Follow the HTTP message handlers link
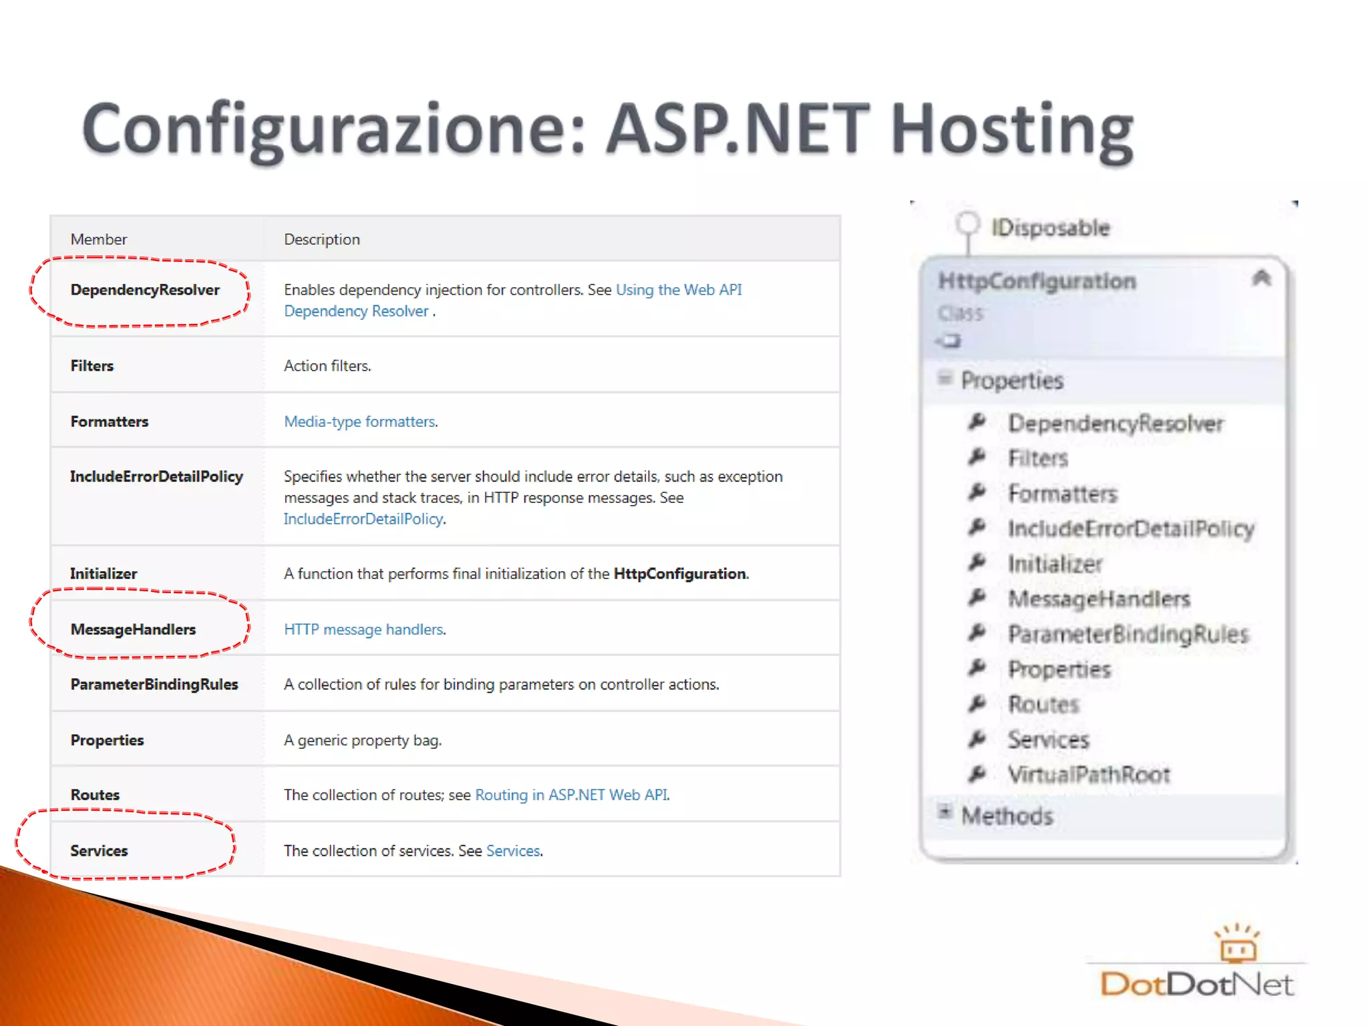Image resolution: width=1368 pixels, height=1026 pixels. 364,629
